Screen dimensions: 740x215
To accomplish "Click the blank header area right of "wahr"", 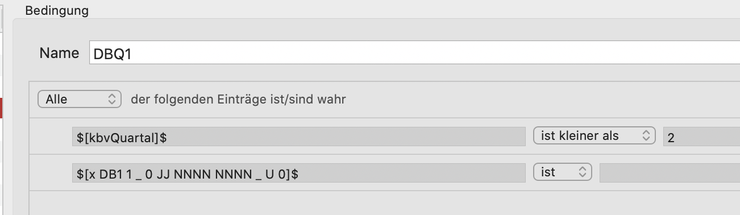I will click(x=543, y=100).
